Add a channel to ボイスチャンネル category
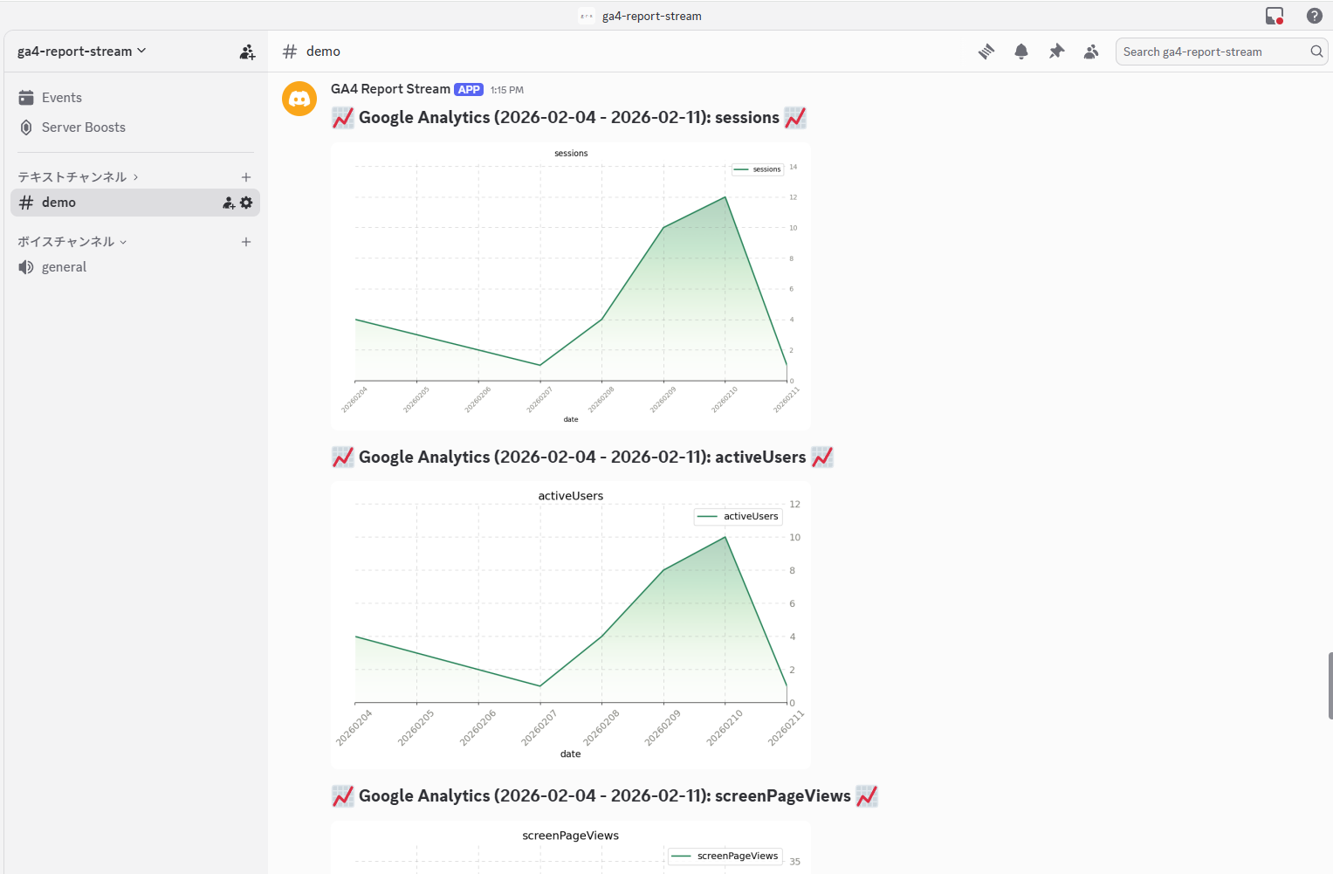1333x874 pixels. (x=246, y=242)
